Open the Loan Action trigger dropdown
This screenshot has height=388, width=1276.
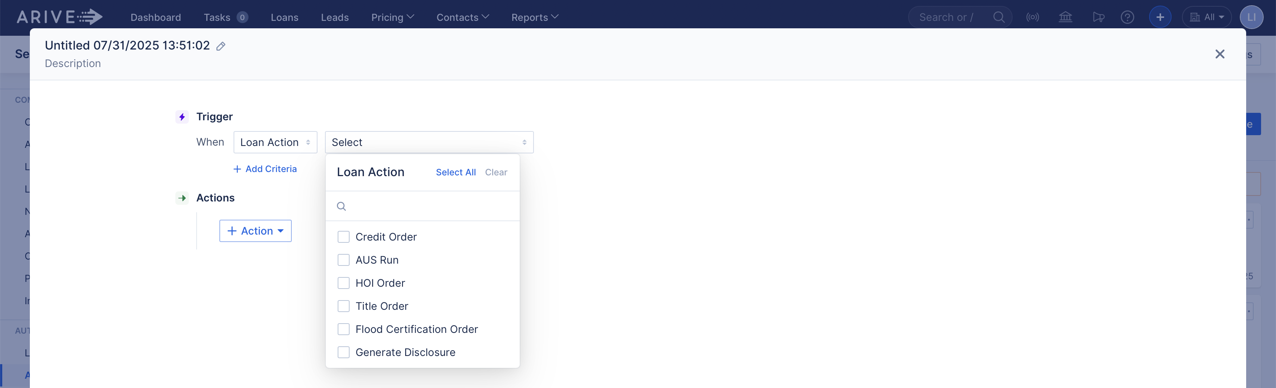coord(275,142)
